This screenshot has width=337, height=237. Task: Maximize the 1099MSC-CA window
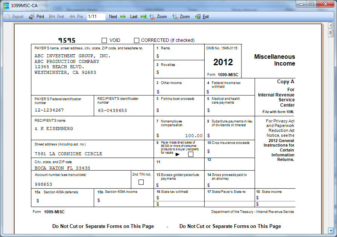[311, 4]
